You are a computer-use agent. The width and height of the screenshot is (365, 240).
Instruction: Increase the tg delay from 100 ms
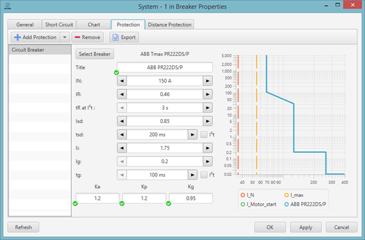coord(192,175)
